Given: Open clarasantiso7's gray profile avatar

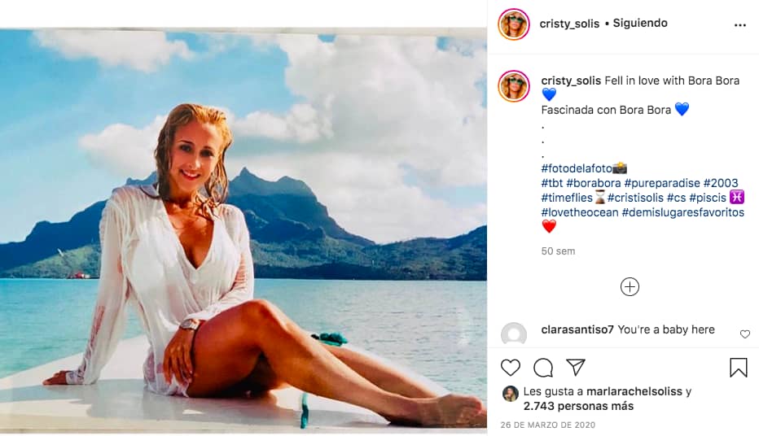Looking at the screenshot, I should (x=514, y=334).
